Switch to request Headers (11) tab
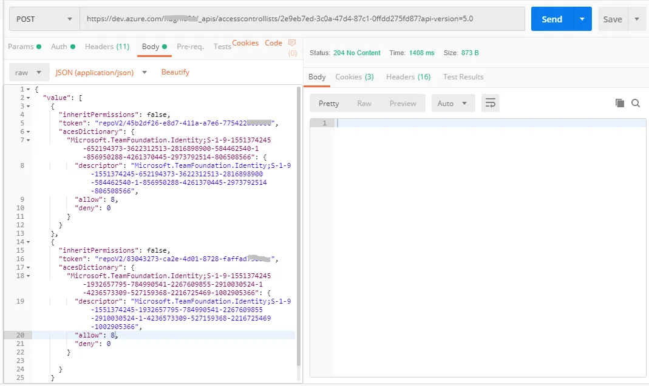 tap(107, 47)
